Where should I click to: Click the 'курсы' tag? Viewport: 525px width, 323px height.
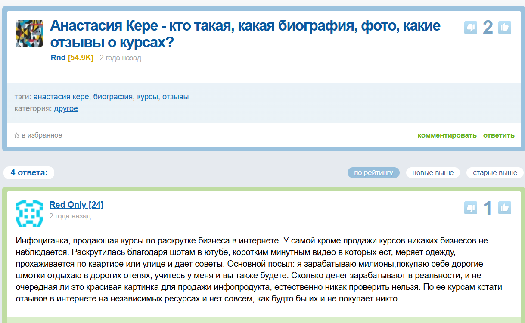click(x=147, y=97)
